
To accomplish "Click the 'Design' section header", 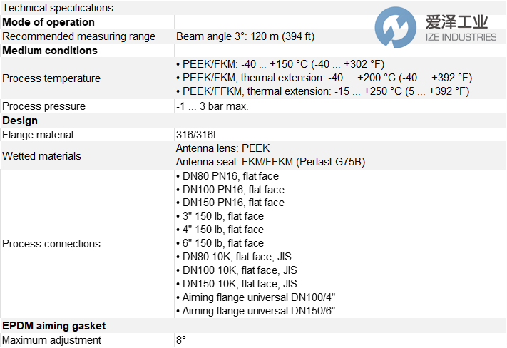I will pyautogui.click(x=20, y=121).
